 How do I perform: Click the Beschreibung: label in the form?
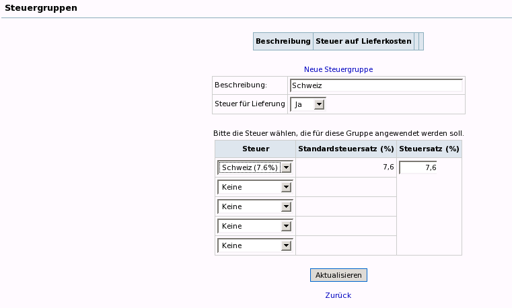point(241,85)
